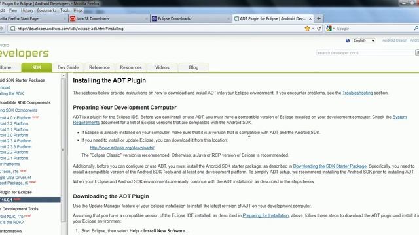
Task: Follow Downloading the SDK Starter Package link
Action: click(330, 166)
